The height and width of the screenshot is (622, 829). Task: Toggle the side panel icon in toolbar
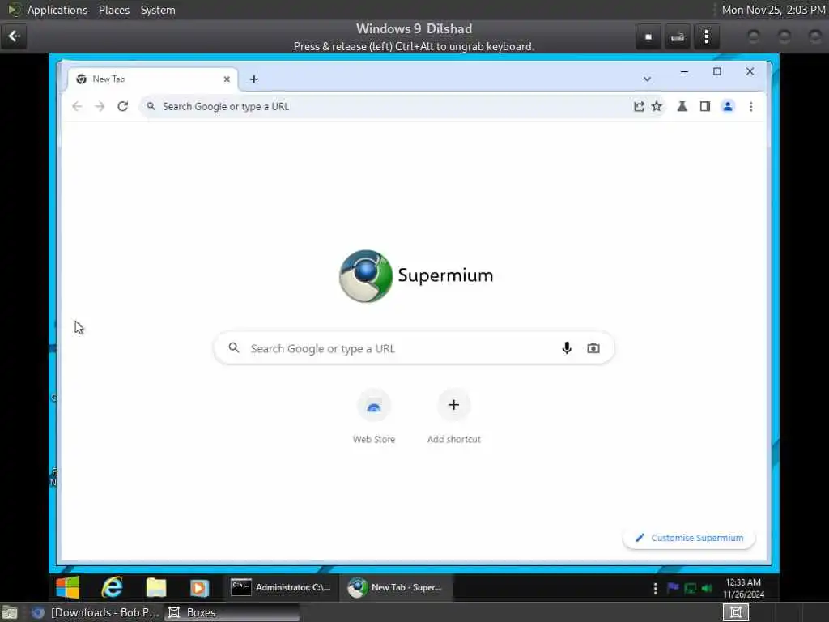tap(705, 106)
